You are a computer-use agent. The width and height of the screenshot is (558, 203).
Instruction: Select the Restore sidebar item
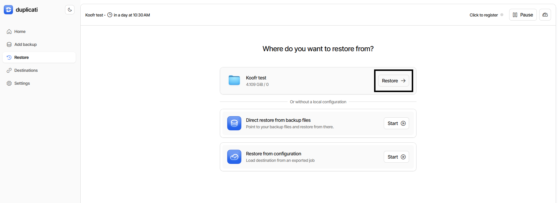click(x=39, y=57)
